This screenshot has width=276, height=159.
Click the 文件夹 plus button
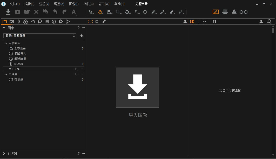[x=76, y=74]
